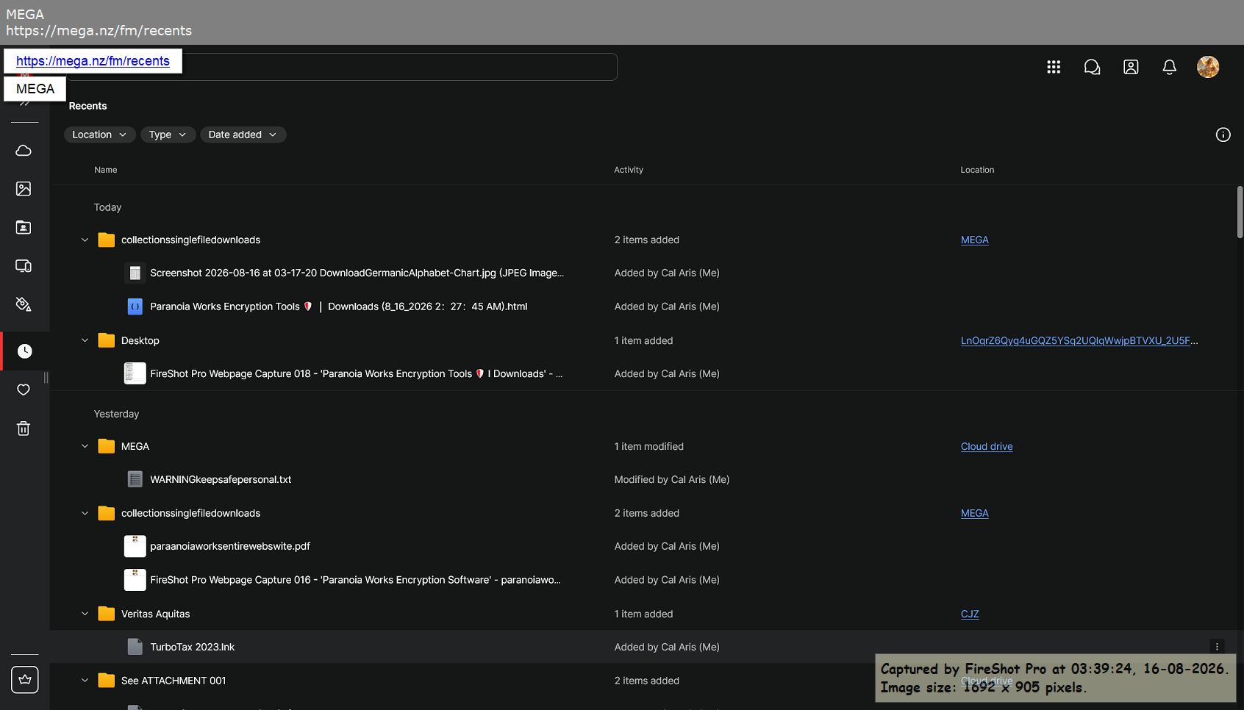Open the Devices sidebar icon
The width and height of the screenshot is (1244, 710).
point(24,266)
